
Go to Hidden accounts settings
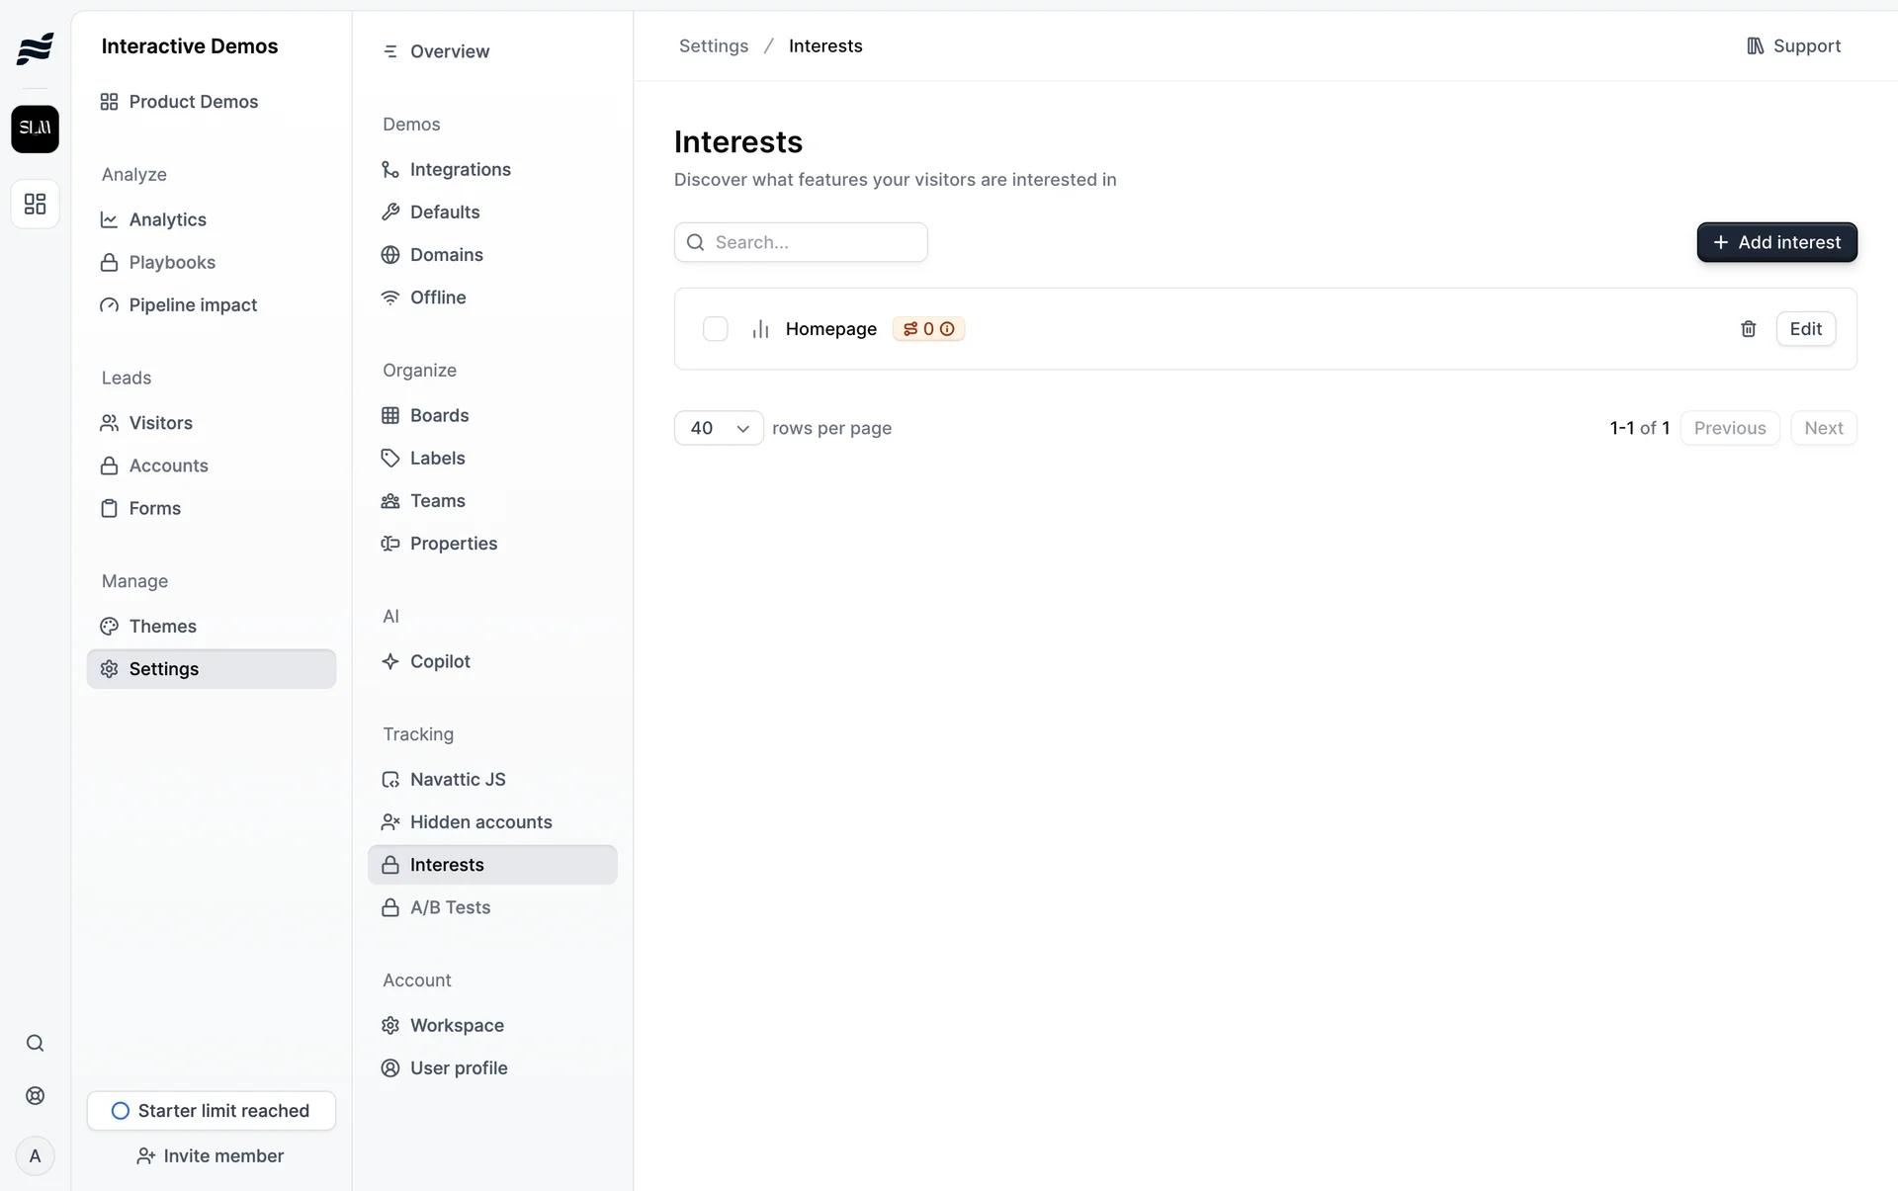point(480,822)
